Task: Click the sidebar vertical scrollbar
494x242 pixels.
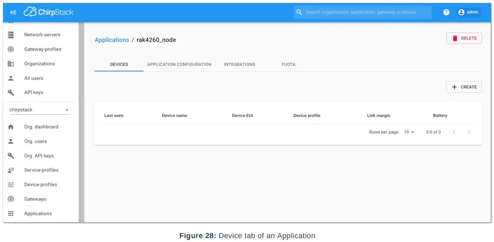Action: coord(81,122)
